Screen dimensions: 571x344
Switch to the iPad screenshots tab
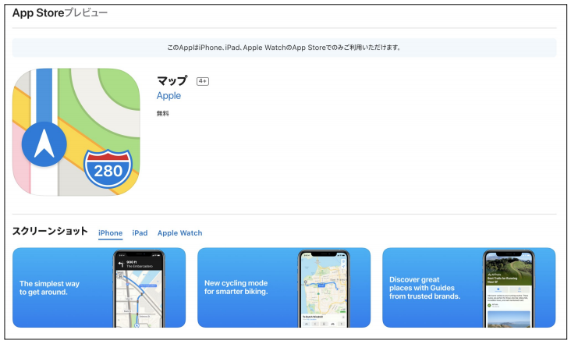pos(140,233)
